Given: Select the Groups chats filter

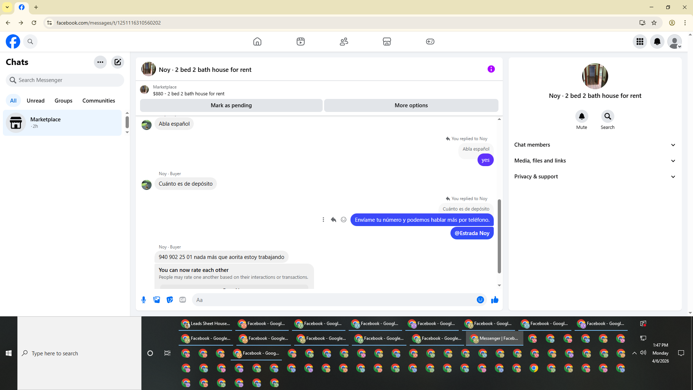Looking at the screenshot, I should pos(64,101).
